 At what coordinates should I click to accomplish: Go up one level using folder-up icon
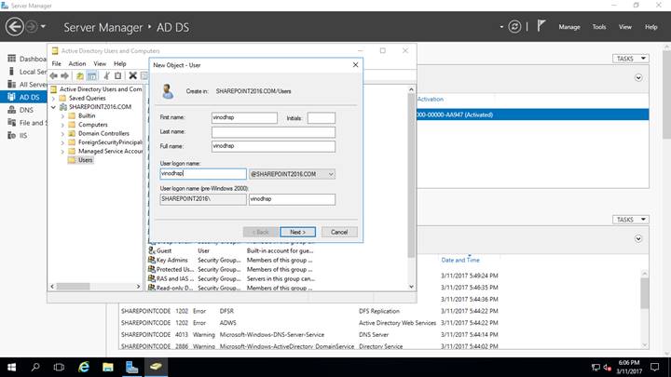click(80, 75)
